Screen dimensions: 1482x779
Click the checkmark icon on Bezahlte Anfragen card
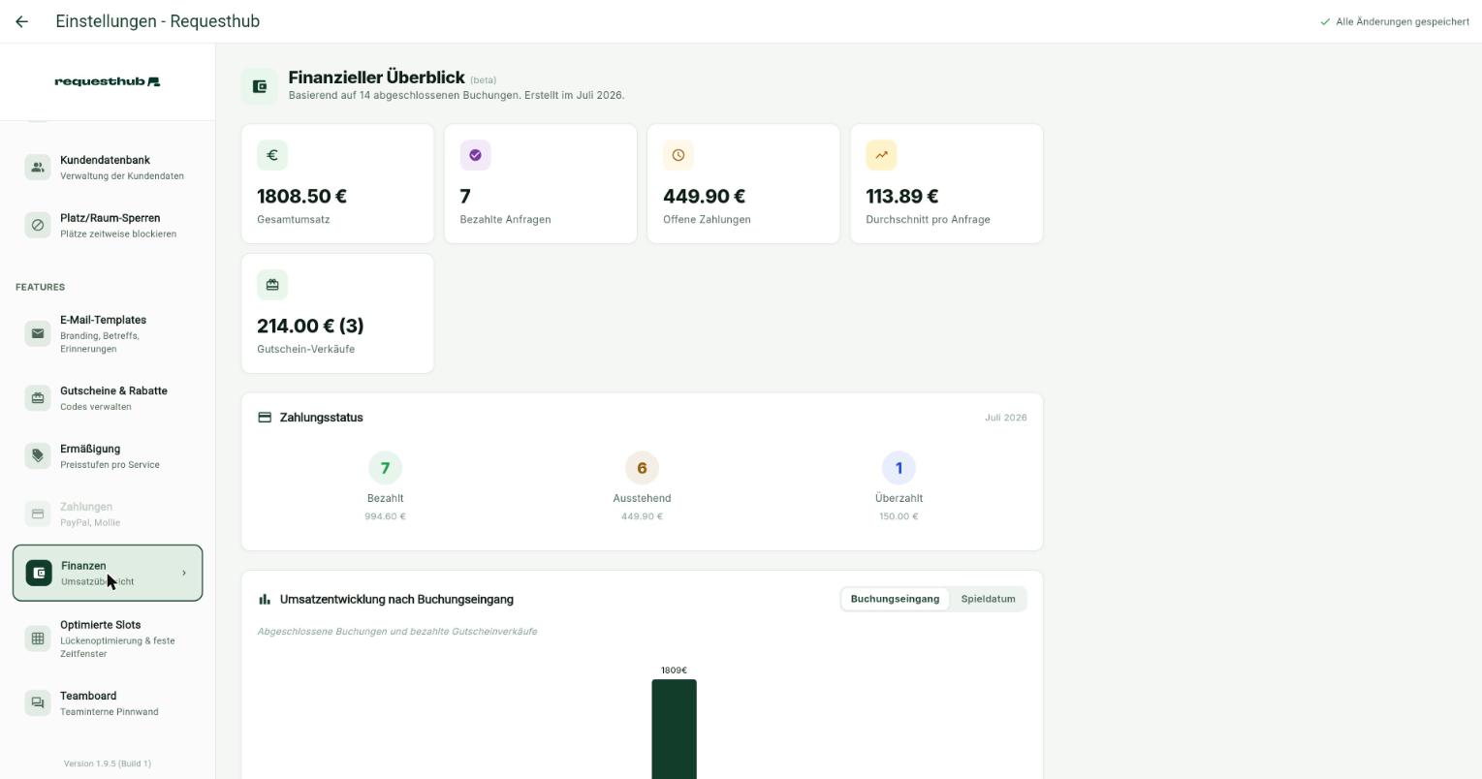pyautogui.click(x=475, y=155)
